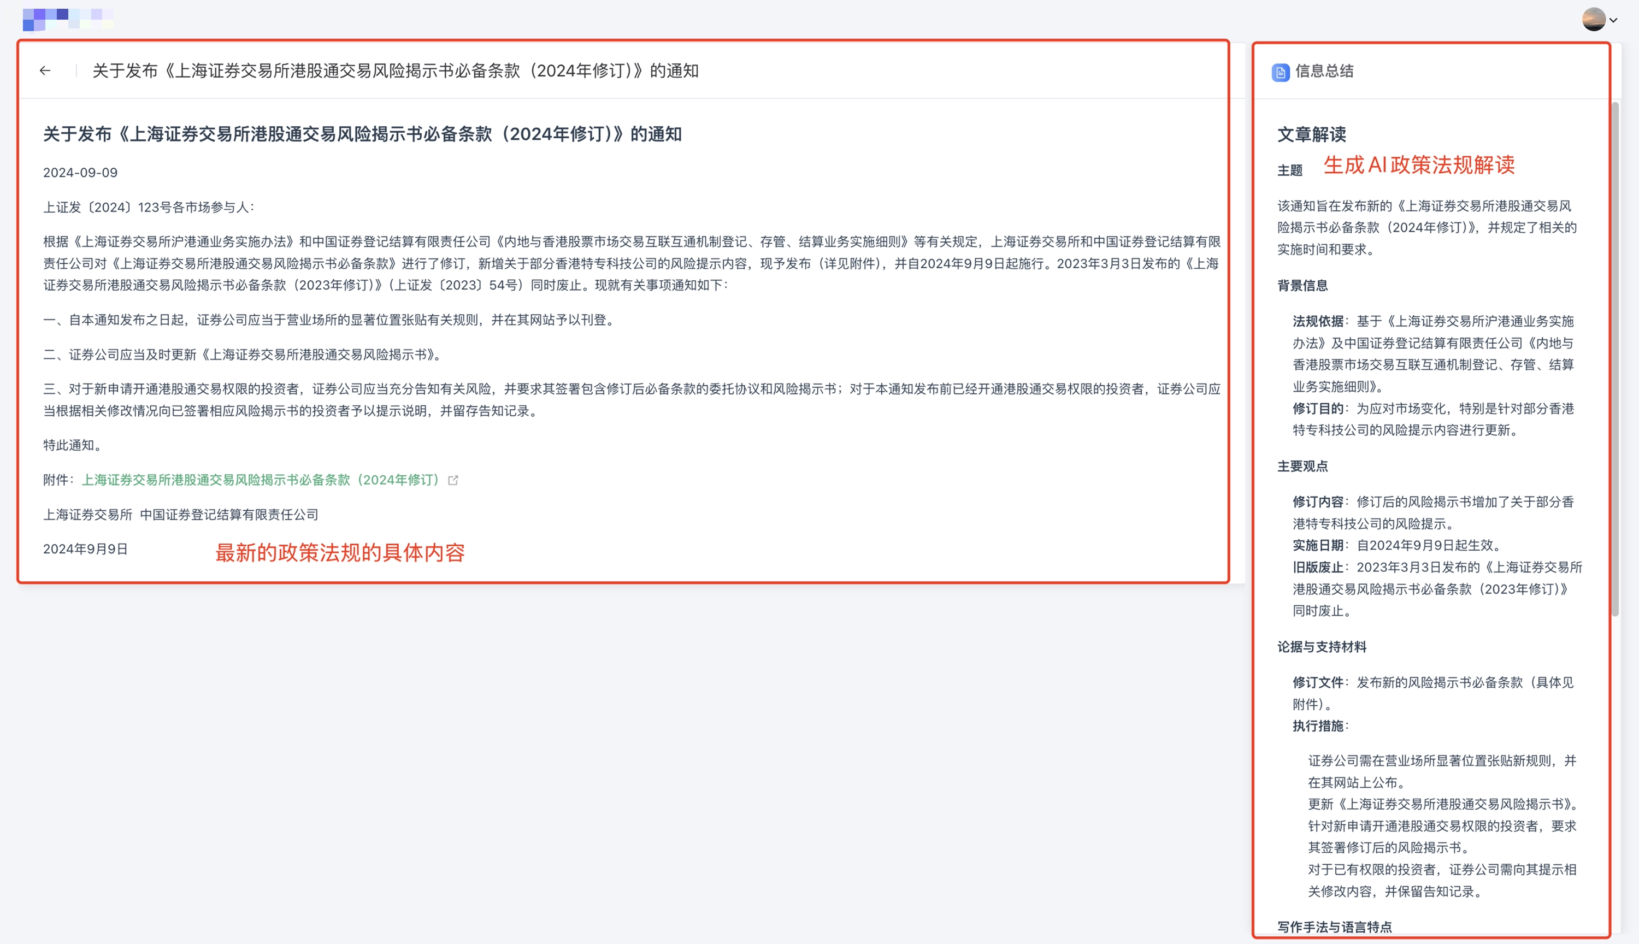Screen dimensions: 1639x944
Task: Expand the chevron beside the avatar
Action: pos(1614,20)
